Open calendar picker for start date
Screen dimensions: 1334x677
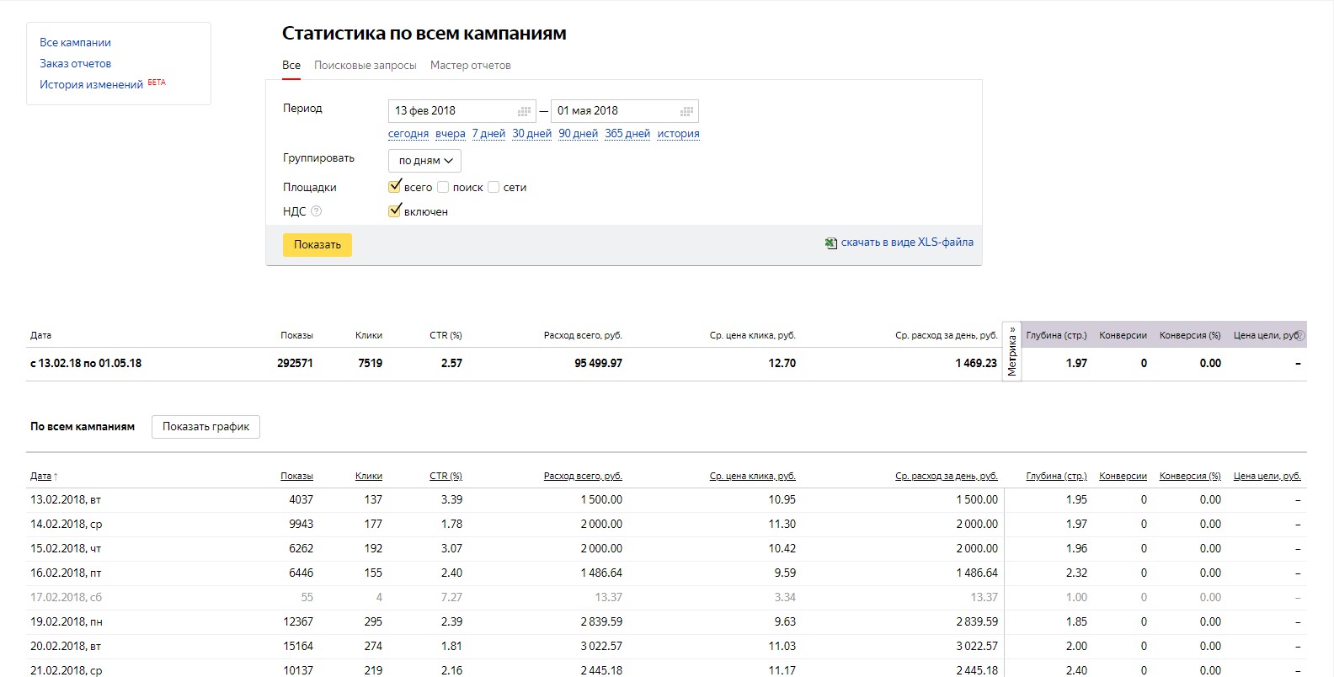click(x=525, y=111)
